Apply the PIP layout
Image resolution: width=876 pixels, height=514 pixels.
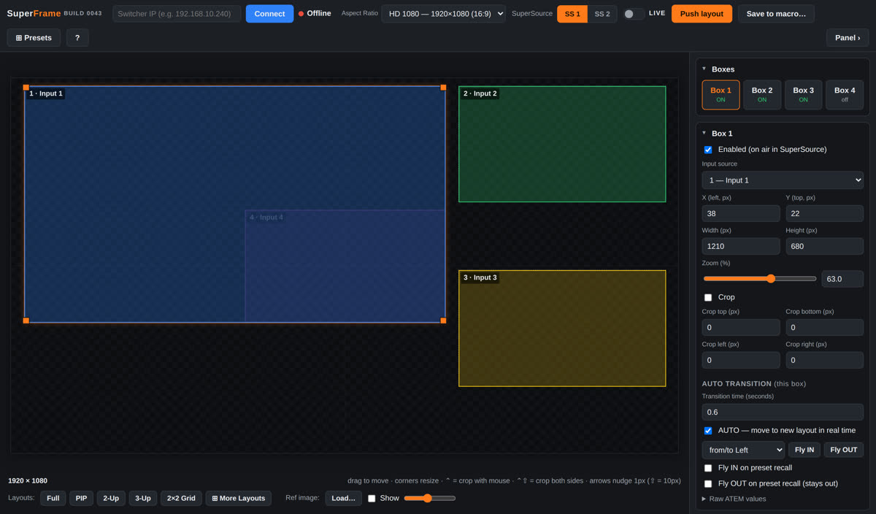81,498
